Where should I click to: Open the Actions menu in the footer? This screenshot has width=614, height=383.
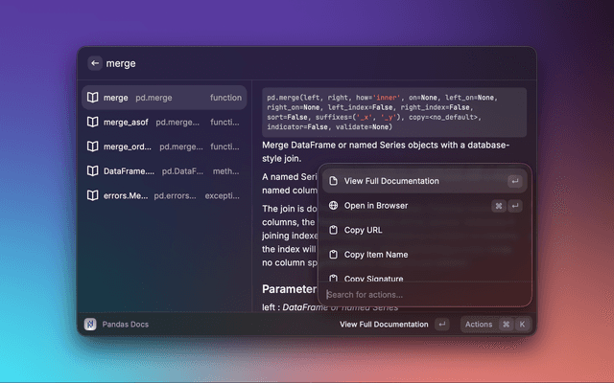pyautogui.click(x=479, y=325)
